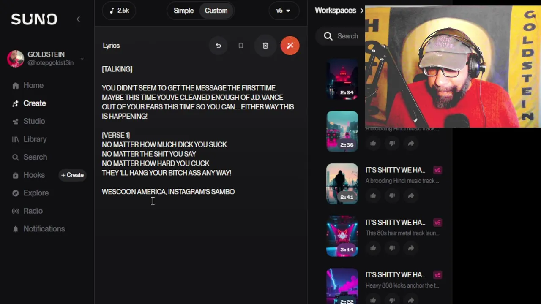The height and width of the screenshot is (304, 541).
Task: Click the [VERSE 1] tag in the lyrics
Action: coord(116,135)
